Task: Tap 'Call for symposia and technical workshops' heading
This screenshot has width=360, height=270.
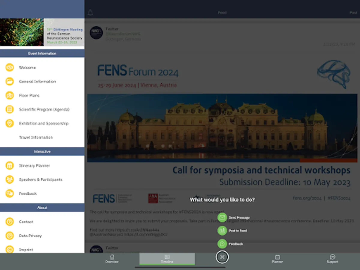Action: 261,170
